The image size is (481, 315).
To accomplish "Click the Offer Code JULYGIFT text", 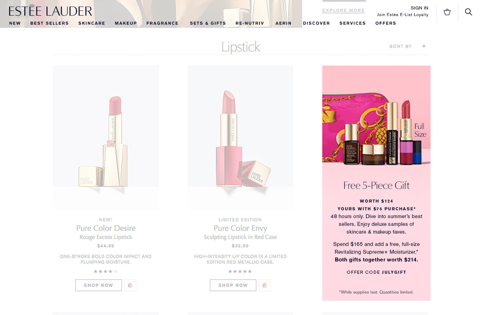I will tap(376, 272).
